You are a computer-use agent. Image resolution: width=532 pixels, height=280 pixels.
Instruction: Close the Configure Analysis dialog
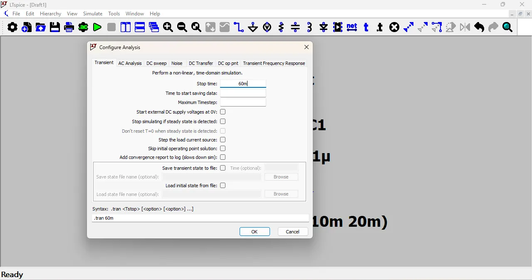point(307,47)
